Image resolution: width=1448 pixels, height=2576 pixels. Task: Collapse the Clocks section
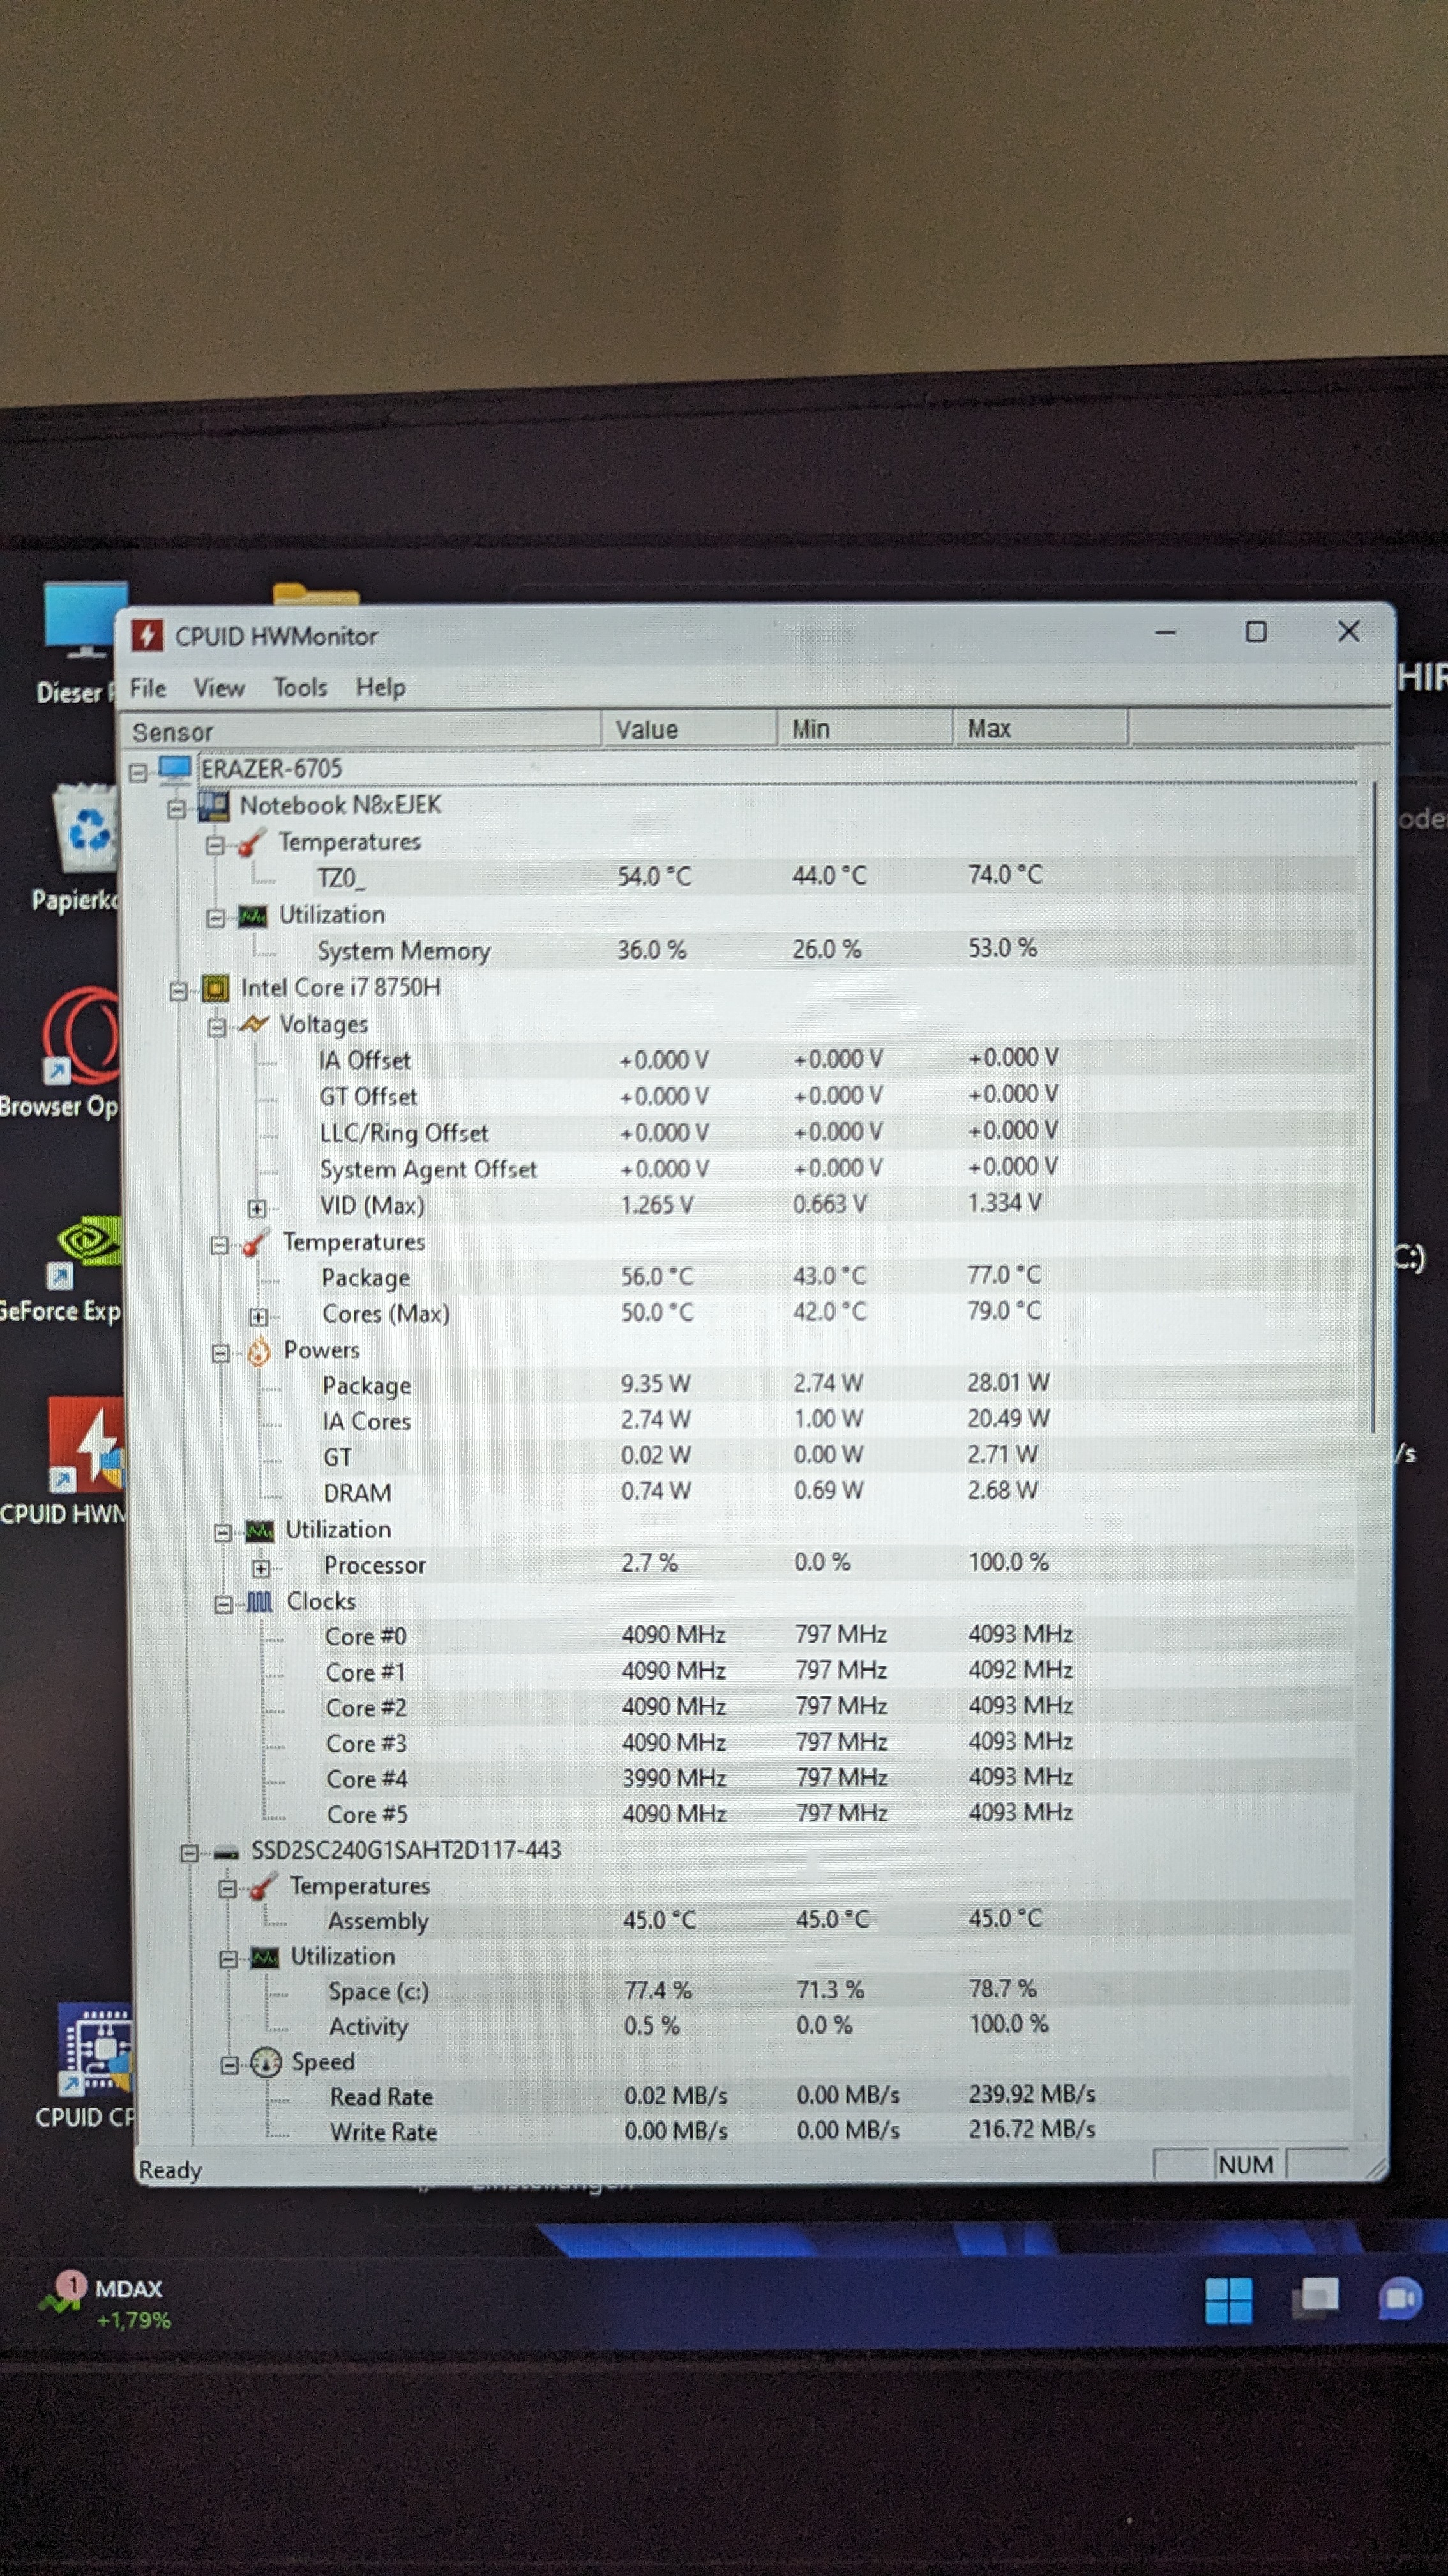224,1604
